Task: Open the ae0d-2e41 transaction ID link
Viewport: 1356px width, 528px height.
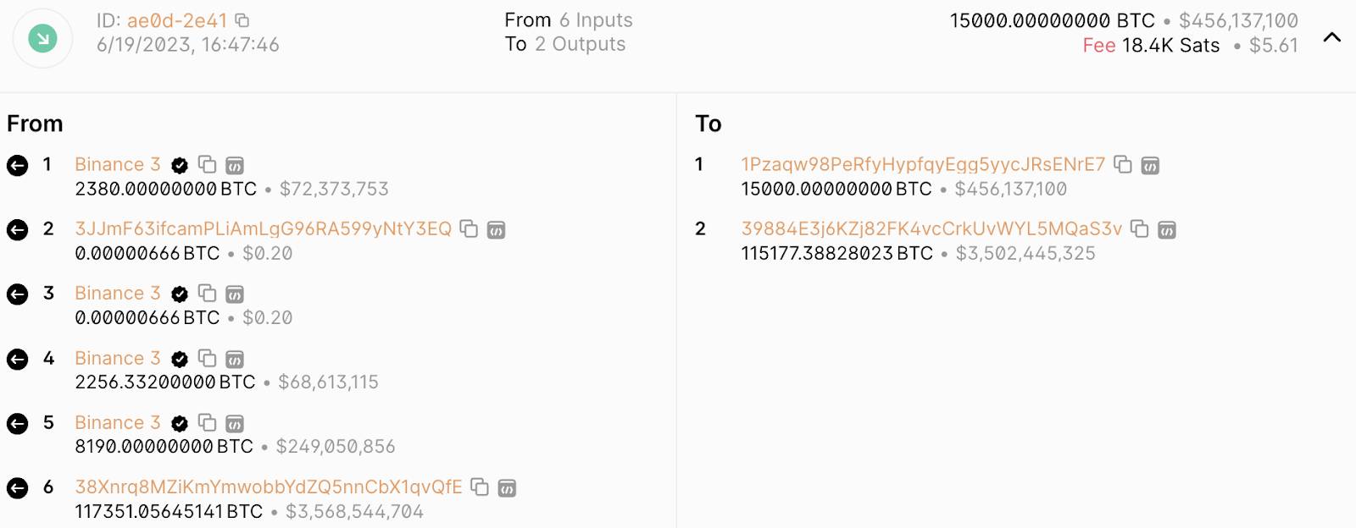Action: click(x=177, y=20)
